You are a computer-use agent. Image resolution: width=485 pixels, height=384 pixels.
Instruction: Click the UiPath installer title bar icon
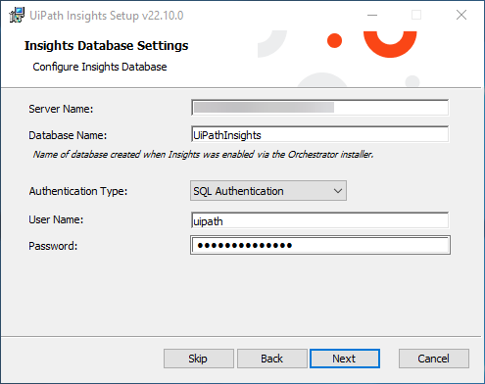pos(17,15)
